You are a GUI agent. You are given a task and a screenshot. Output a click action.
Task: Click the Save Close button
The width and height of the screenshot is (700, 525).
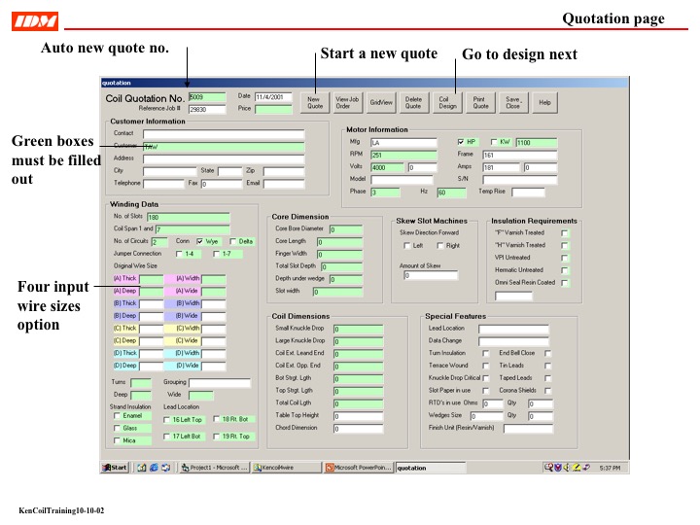(x=512, y=102)
